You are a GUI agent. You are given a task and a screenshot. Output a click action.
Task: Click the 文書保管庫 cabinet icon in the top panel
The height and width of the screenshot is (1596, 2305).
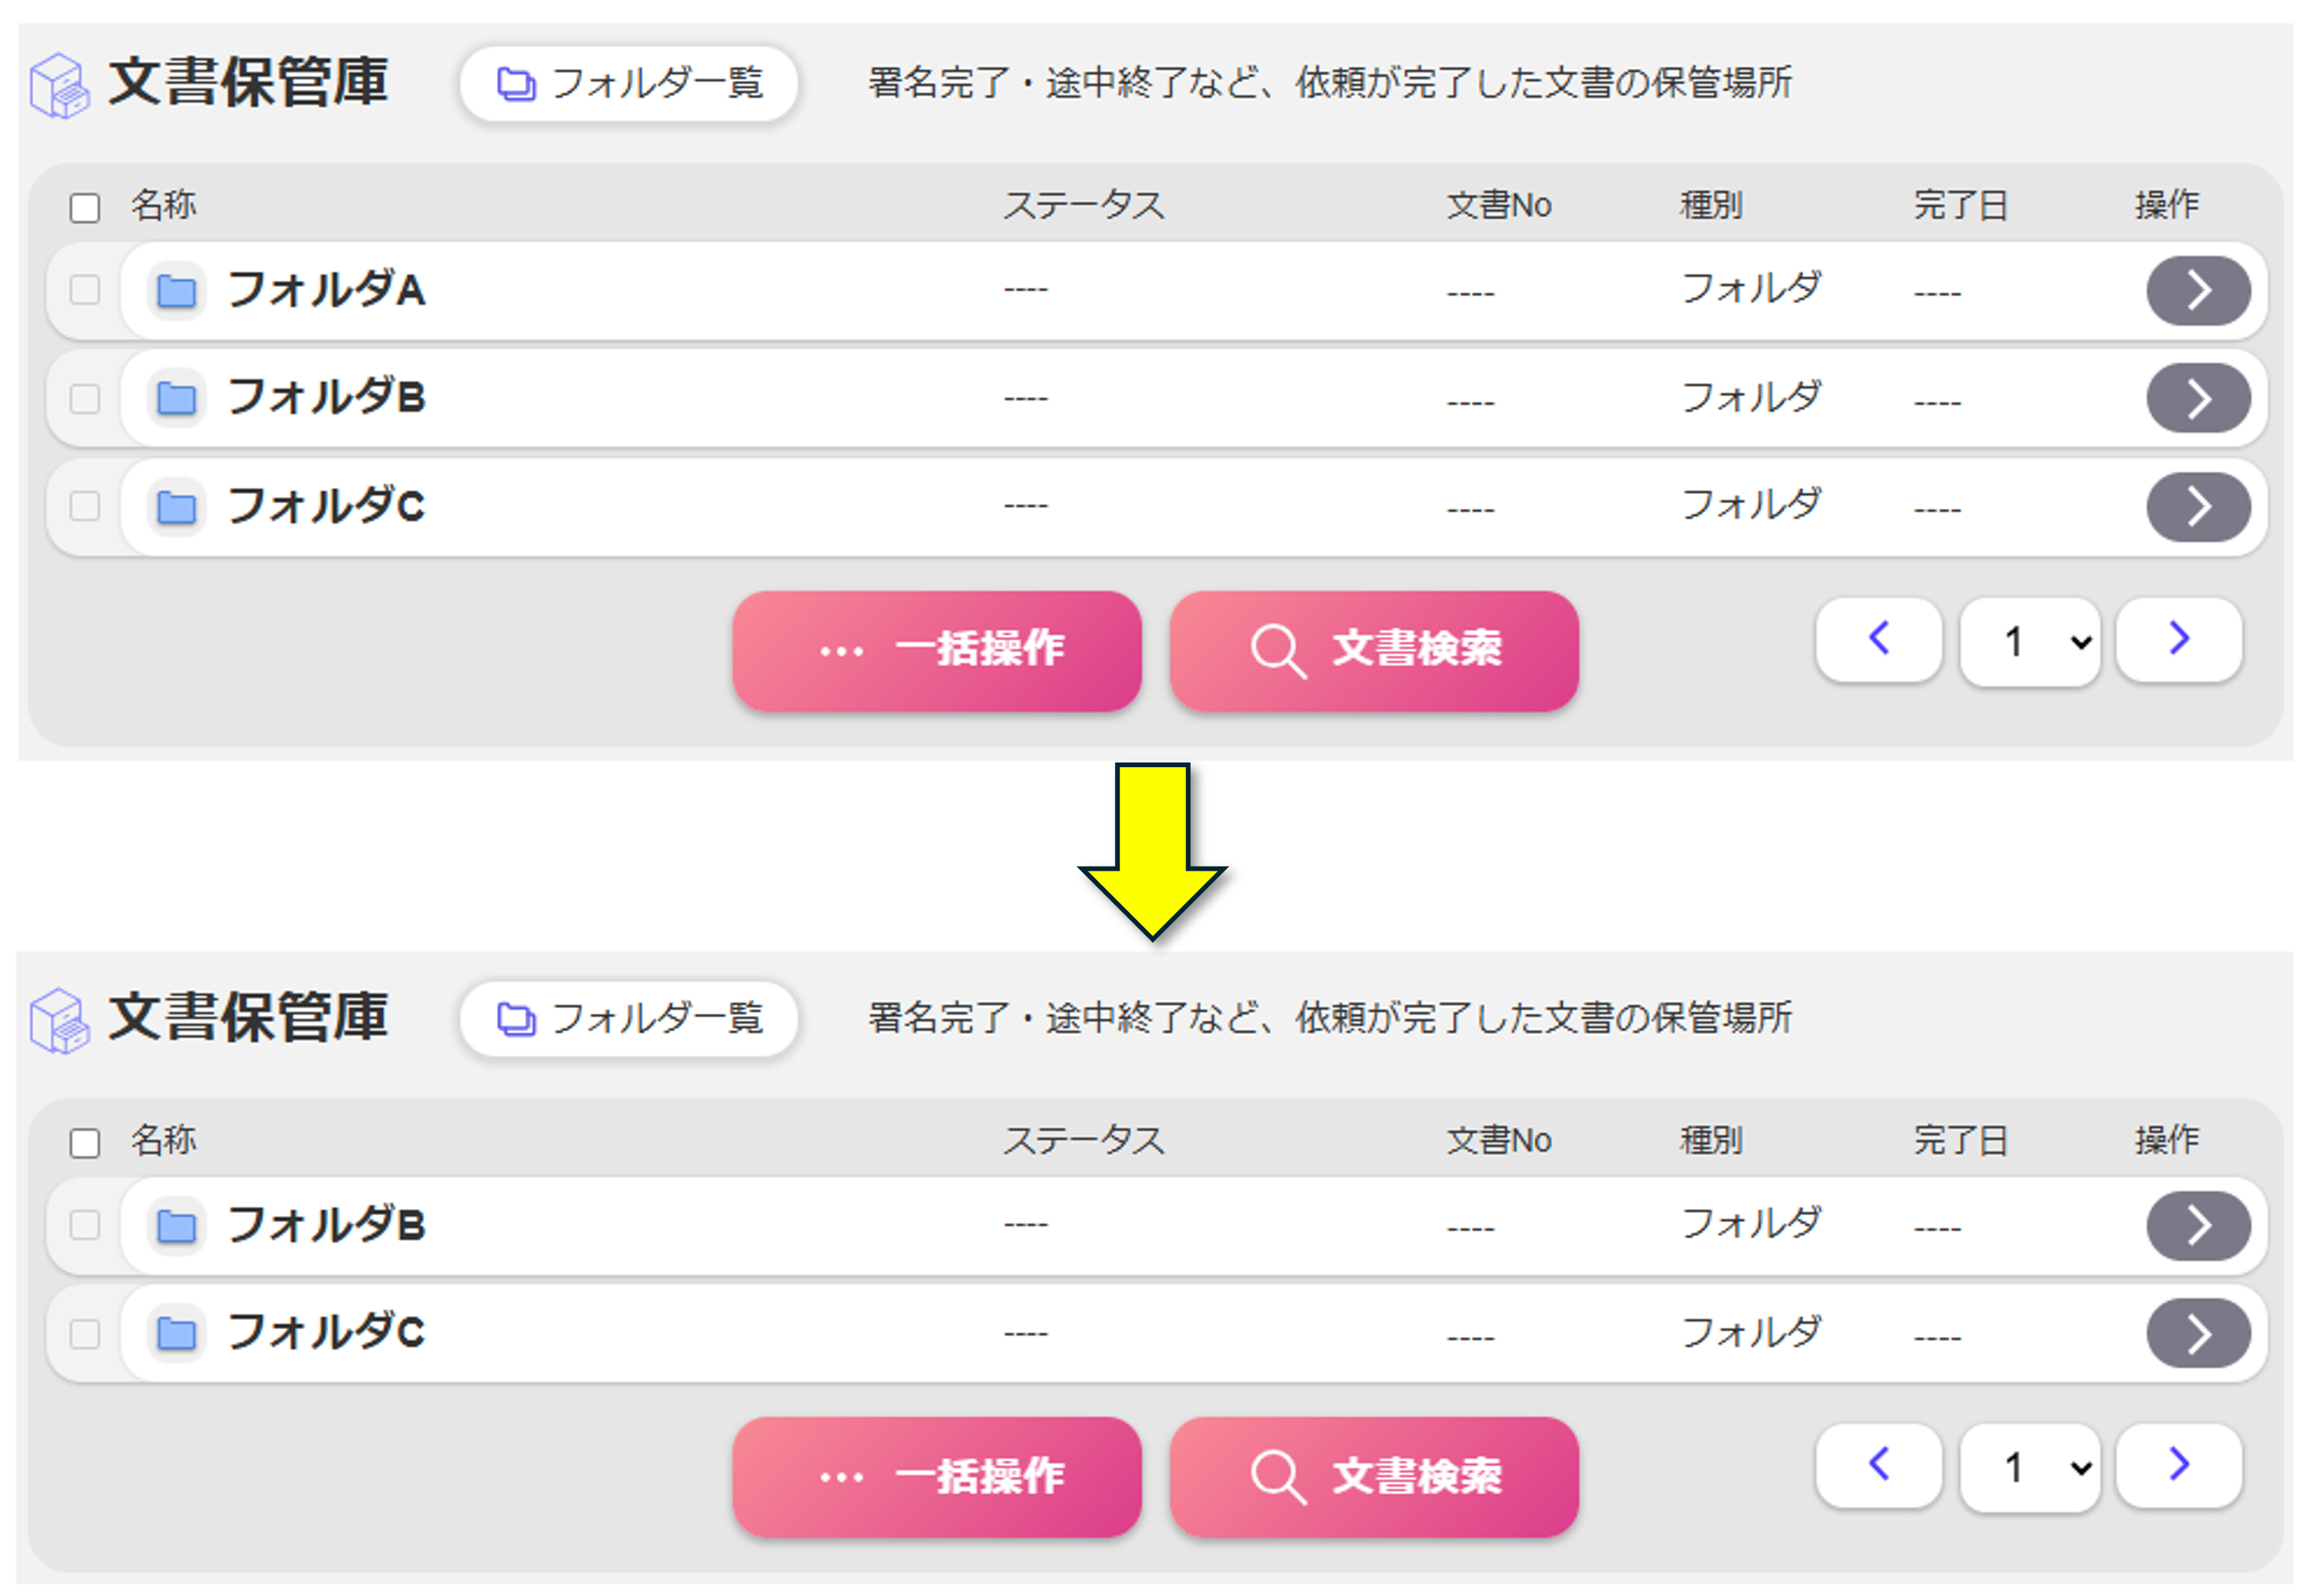point(59,85)
